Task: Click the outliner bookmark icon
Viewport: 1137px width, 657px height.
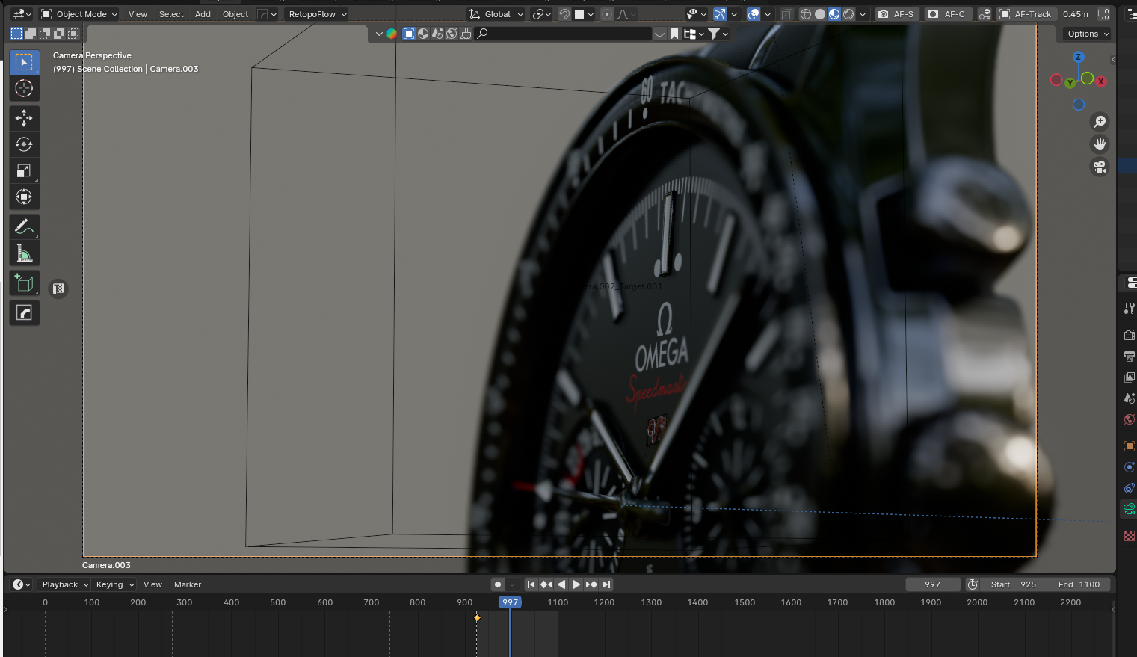Action: [x=674, y=34]
